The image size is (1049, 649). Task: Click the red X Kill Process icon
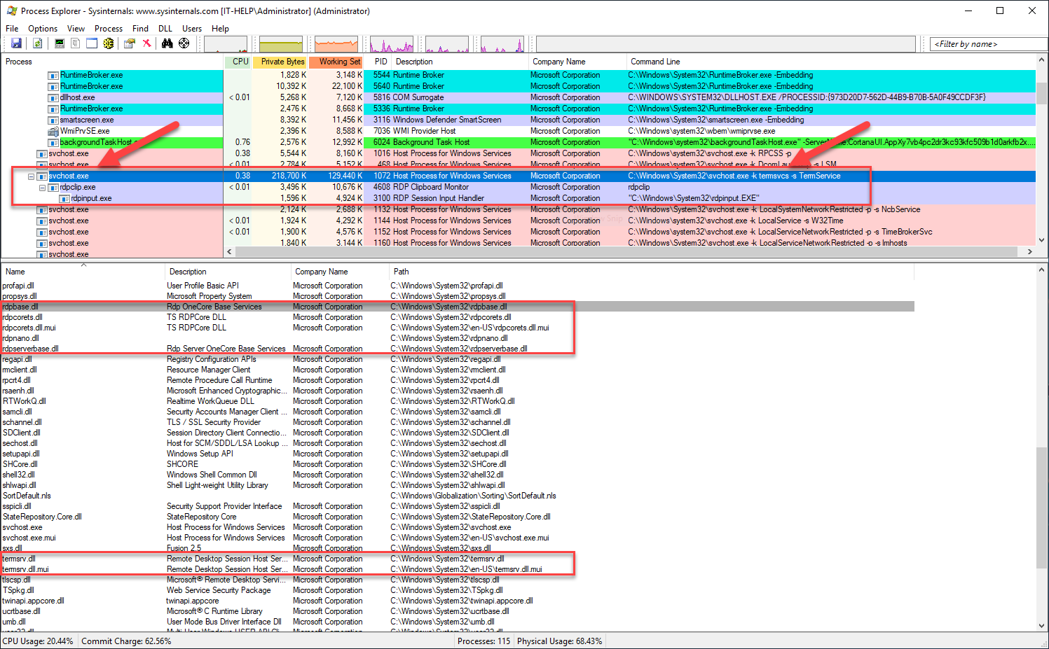pyautogui.click(x=146, y=43)
